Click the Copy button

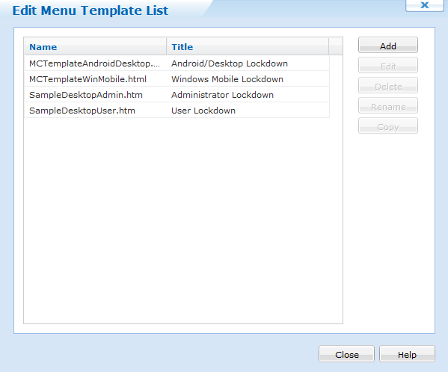(x=388, y=125)
